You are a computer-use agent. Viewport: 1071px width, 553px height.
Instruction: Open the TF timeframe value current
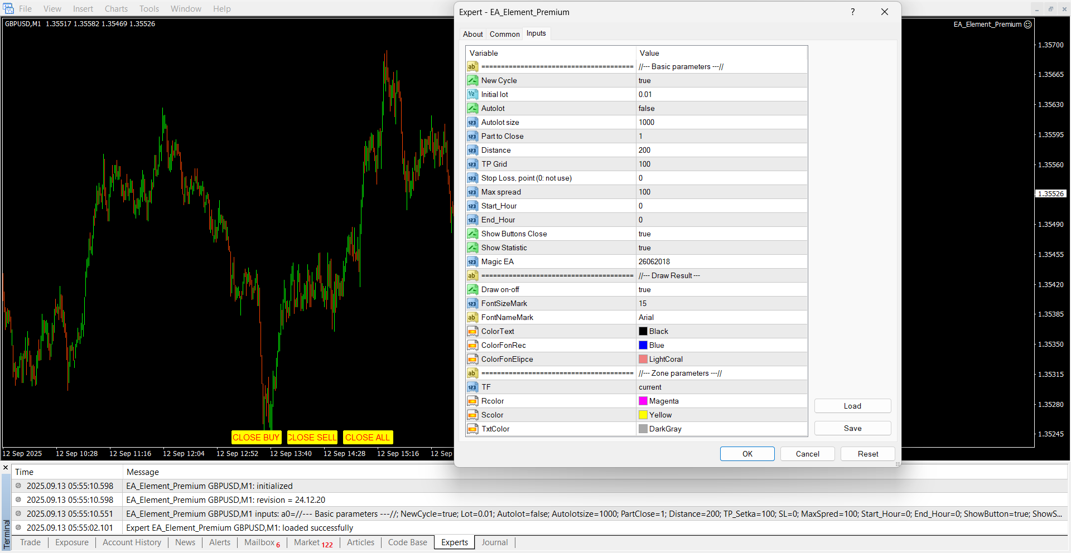(x=650, y=387)
